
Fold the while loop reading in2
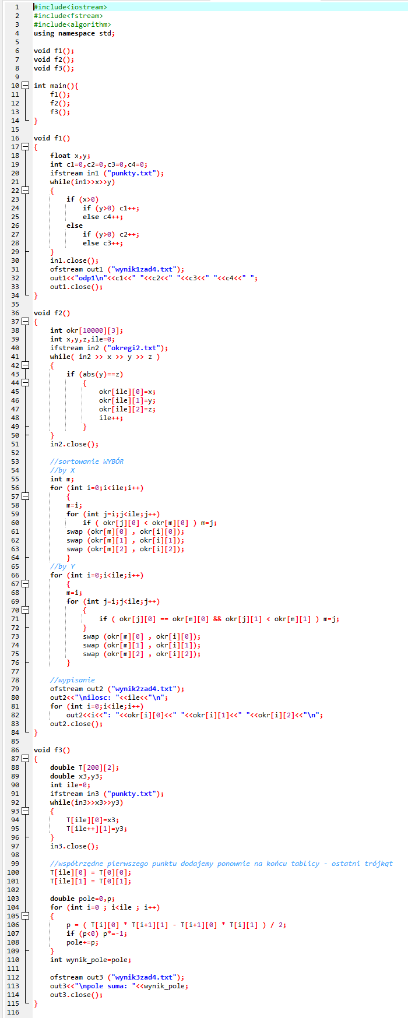(25, 365)
